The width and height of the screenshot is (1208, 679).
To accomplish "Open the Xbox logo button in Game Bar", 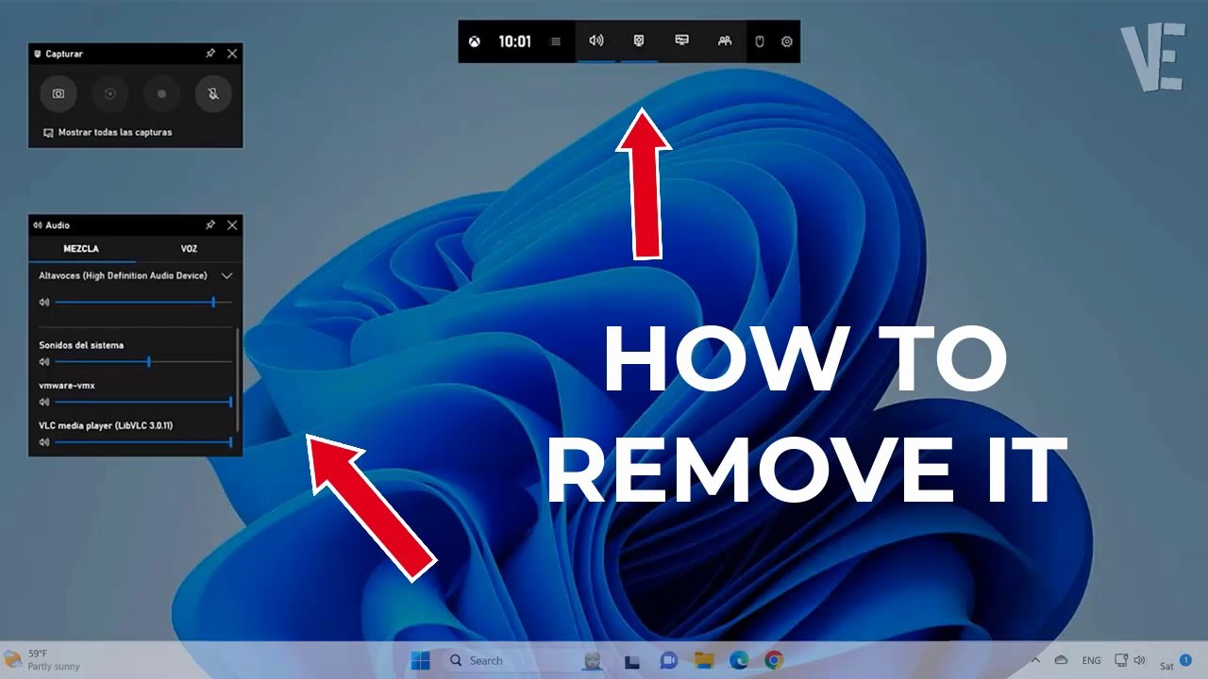I will [477, 41].
